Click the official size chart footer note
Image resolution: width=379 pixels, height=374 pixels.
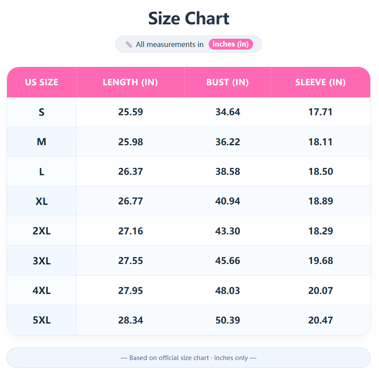(189, 358)
